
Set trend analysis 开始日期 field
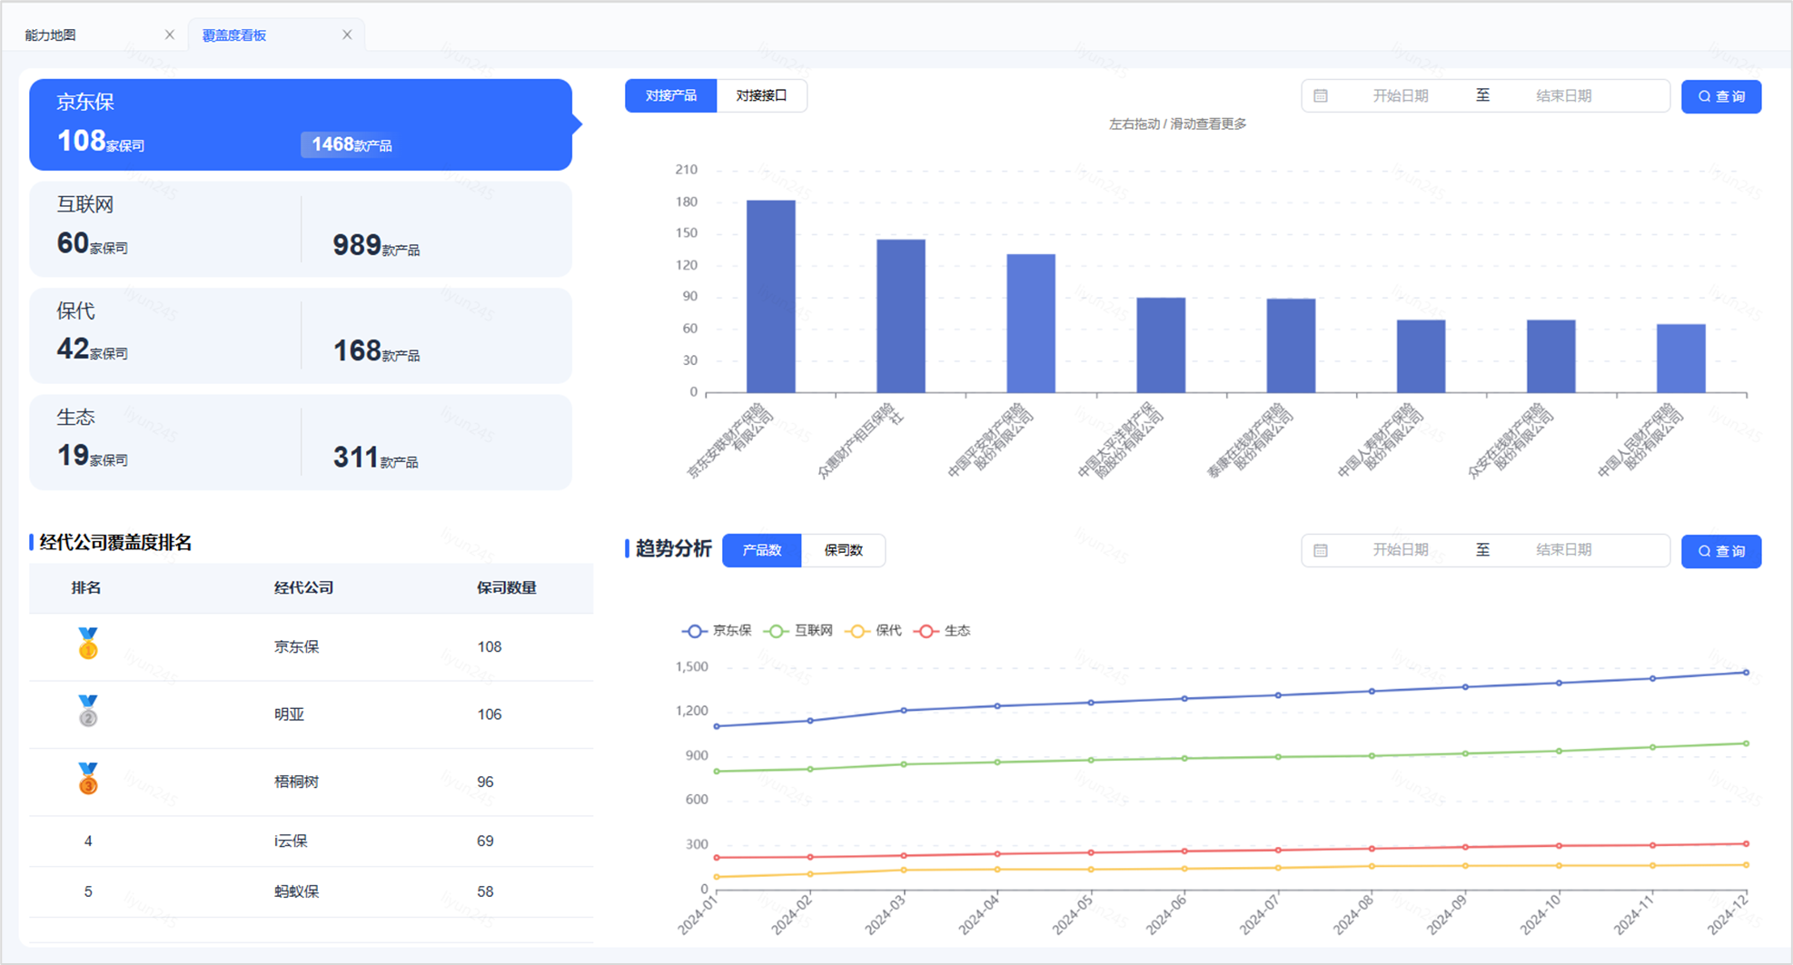[1400, 550]
